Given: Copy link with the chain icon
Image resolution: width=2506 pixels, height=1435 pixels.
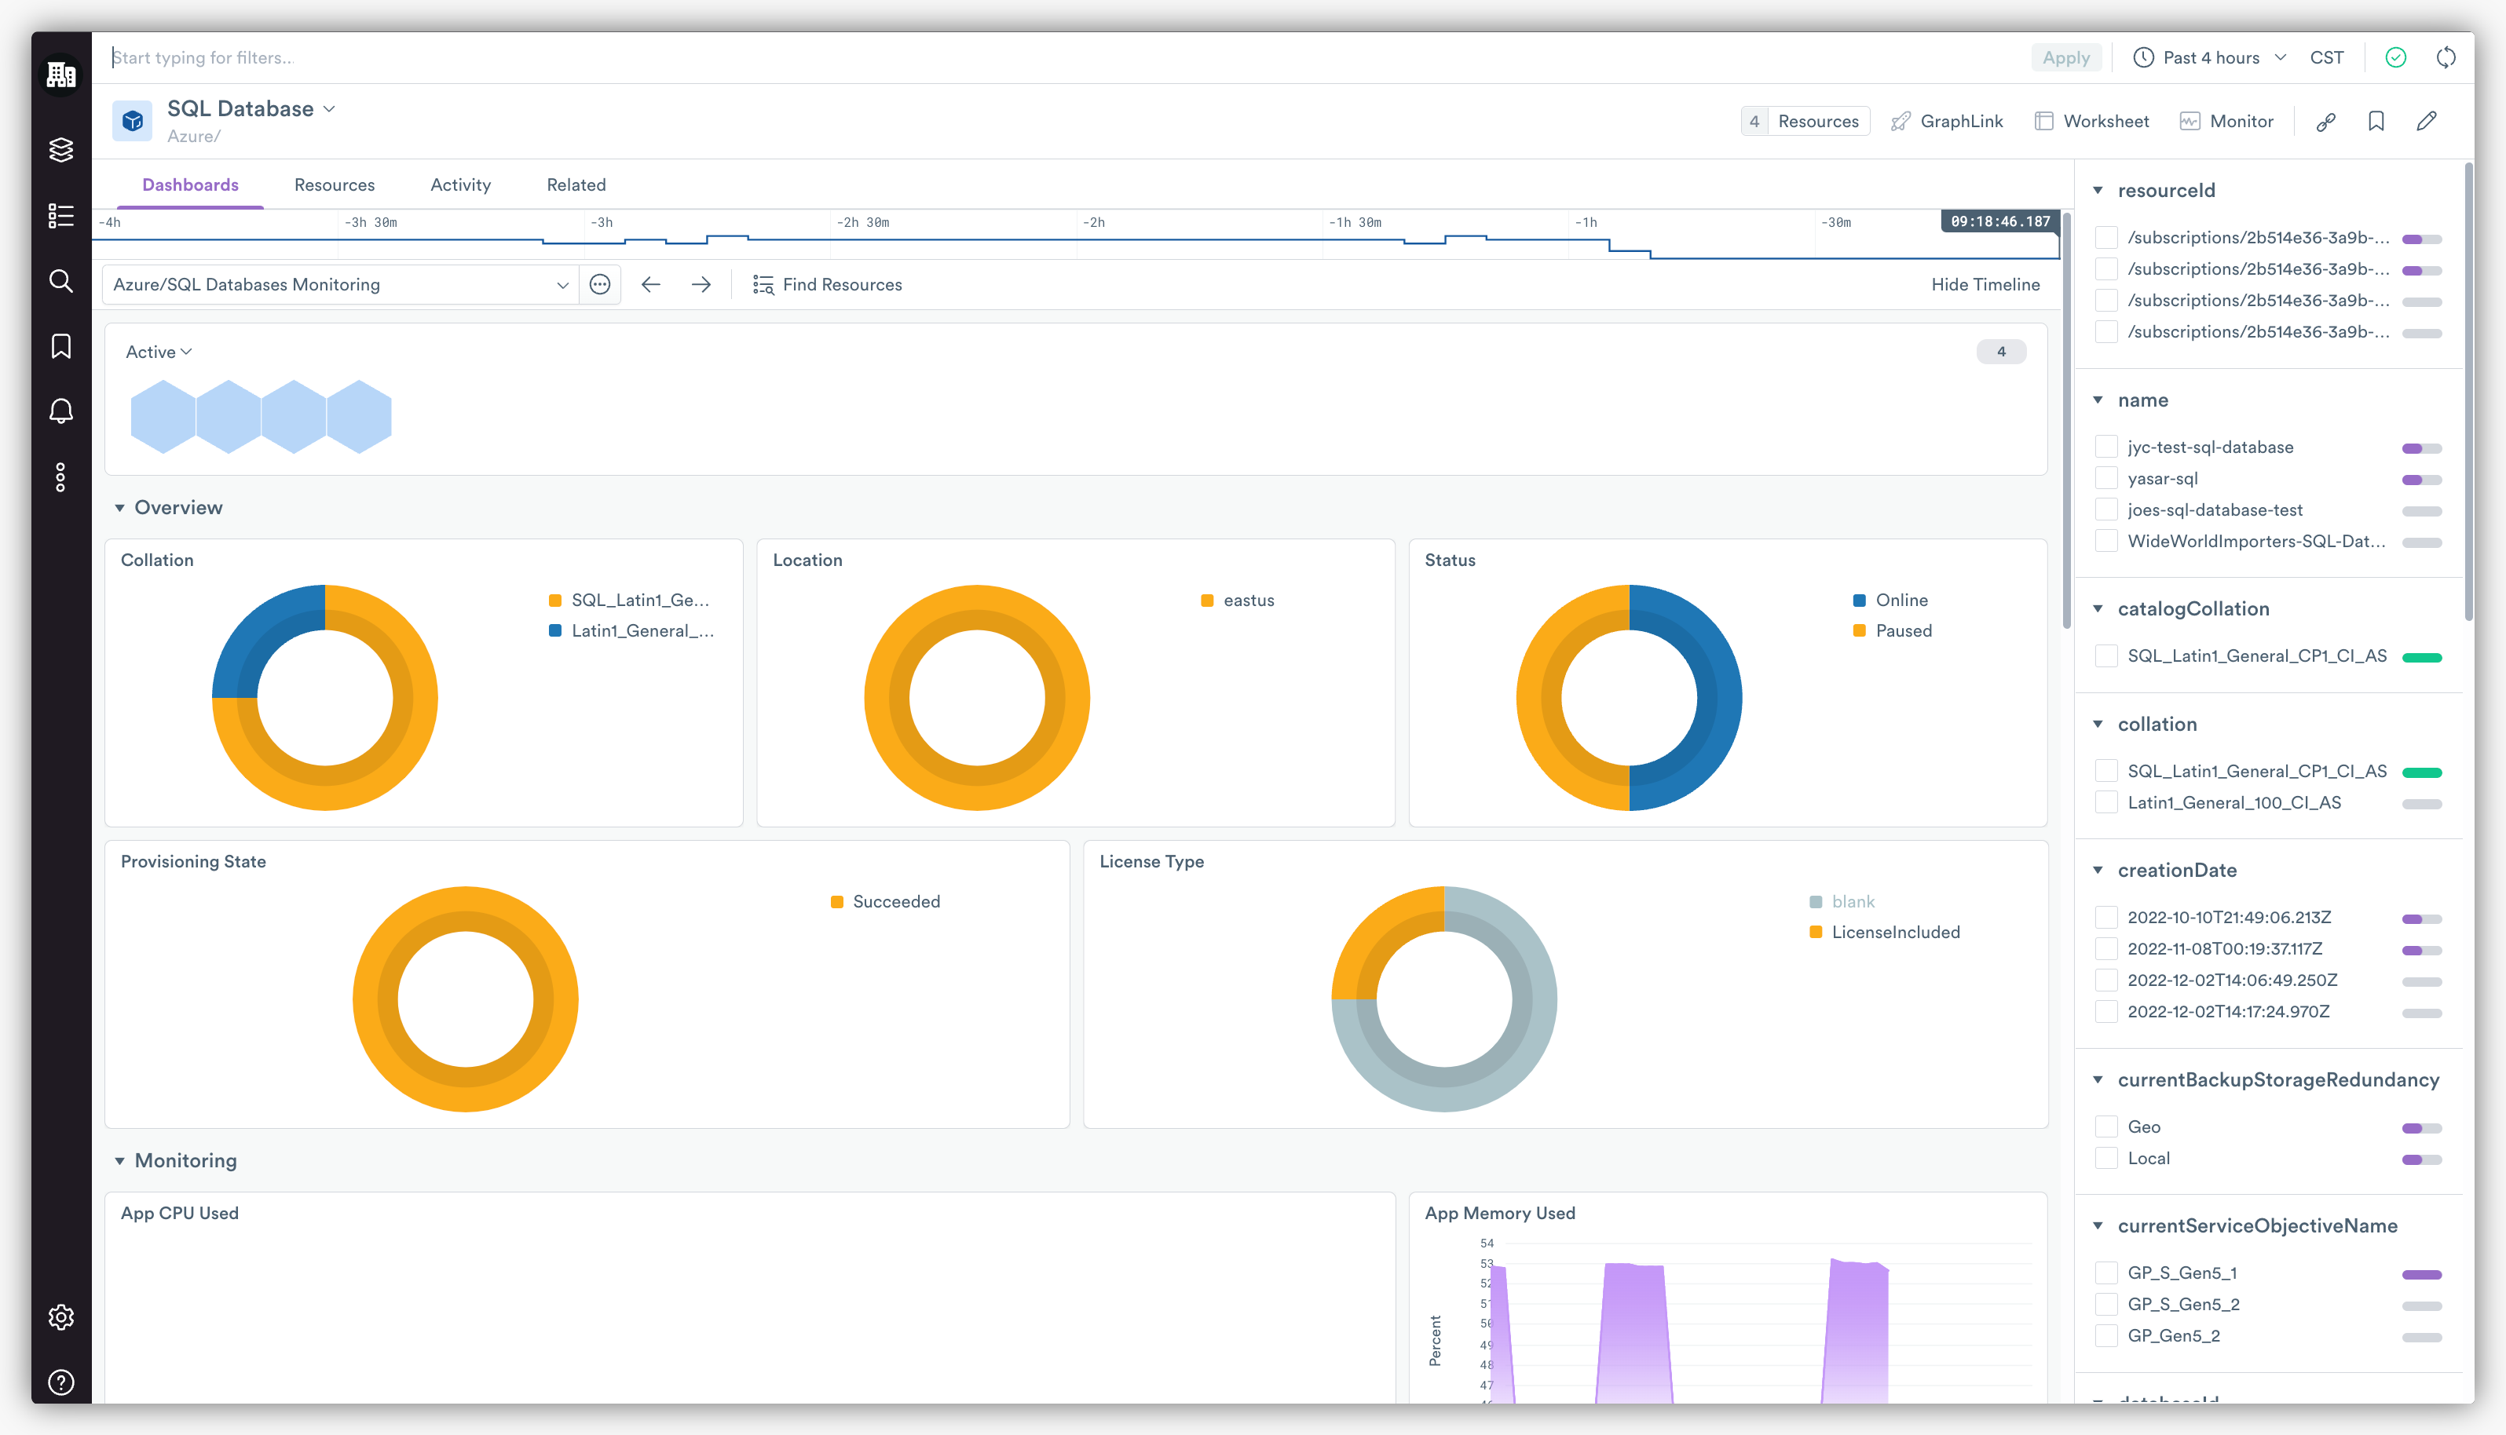Looking at the screenshot, I should (2325, 121).
